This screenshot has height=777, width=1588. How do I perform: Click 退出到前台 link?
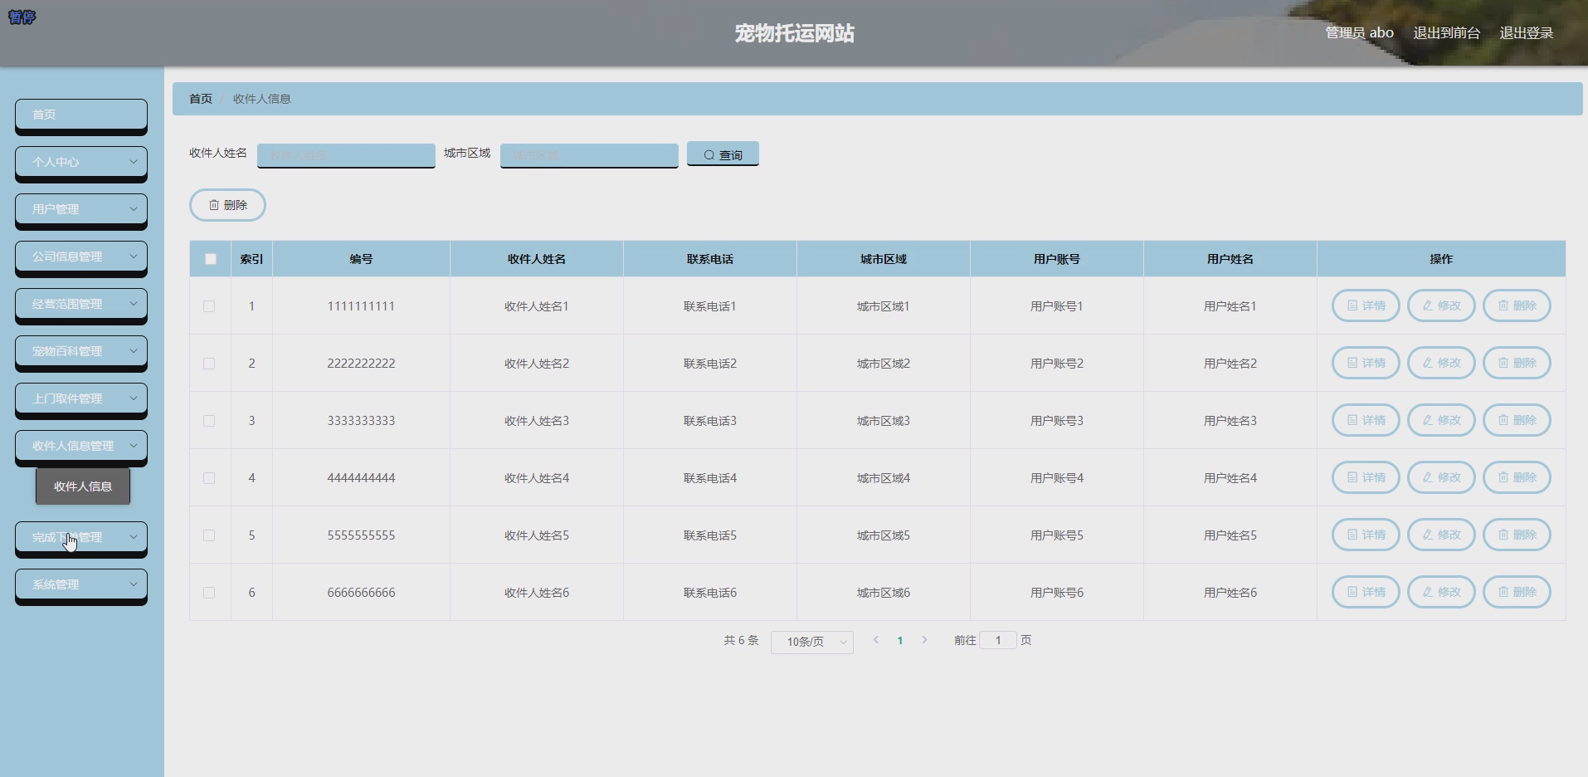(x=1447, y=32)
